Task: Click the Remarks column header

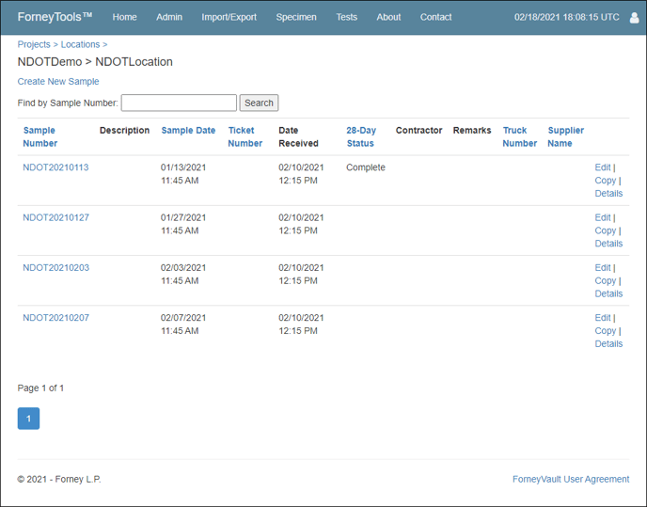Action: tap(472, 131)
